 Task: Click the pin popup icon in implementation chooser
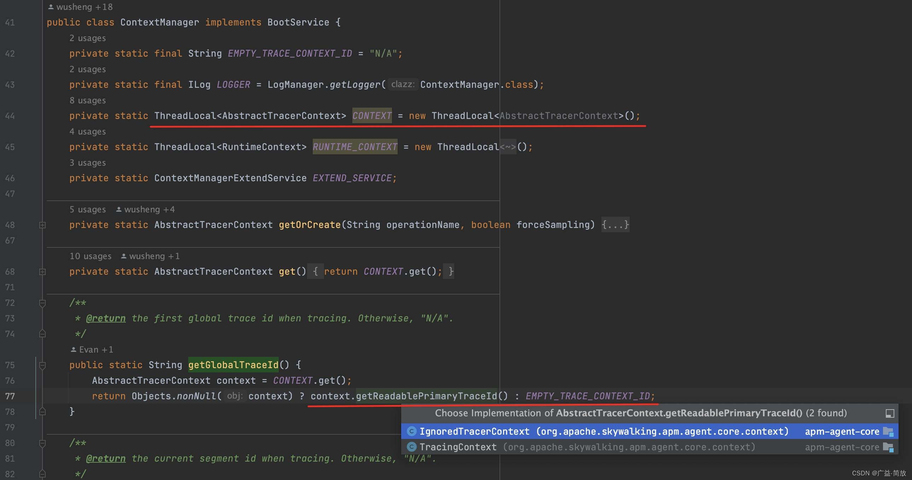tap(890, 413)
